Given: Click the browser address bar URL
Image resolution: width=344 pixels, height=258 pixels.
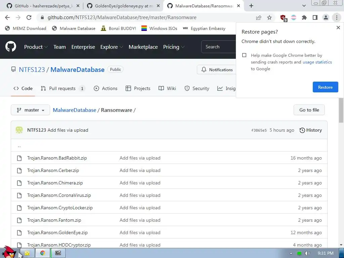Looking at the screenshot, I should tap(122, 17).
